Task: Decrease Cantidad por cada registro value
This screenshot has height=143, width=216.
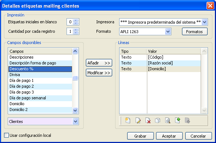Action: click(x=76, y=33)
